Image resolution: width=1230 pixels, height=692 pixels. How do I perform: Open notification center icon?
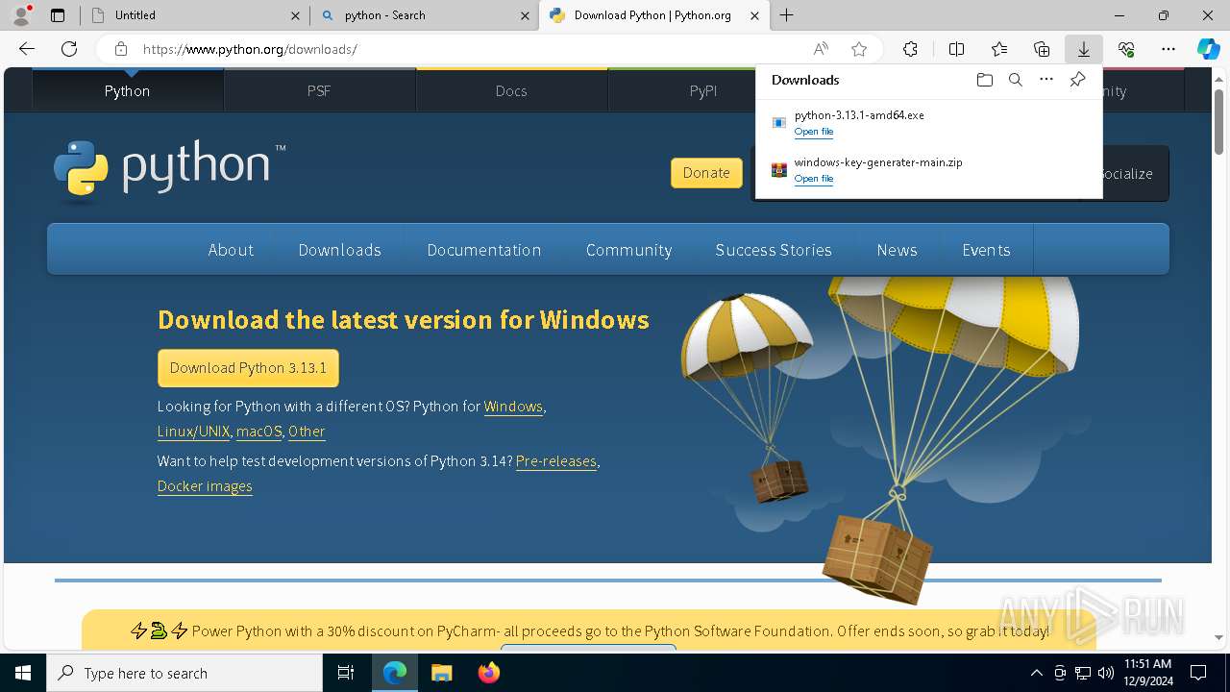1198,673
